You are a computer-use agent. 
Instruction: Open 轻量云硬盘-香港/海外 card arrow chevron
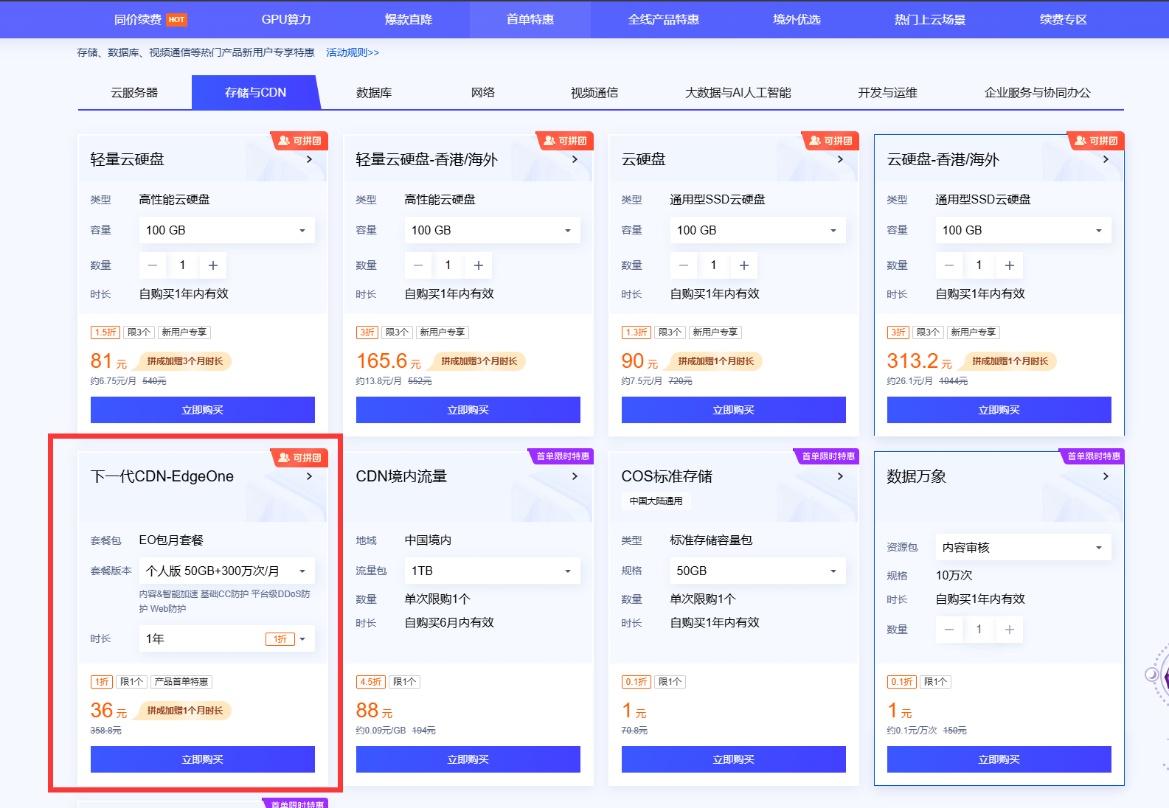click(x=575, y=159)
